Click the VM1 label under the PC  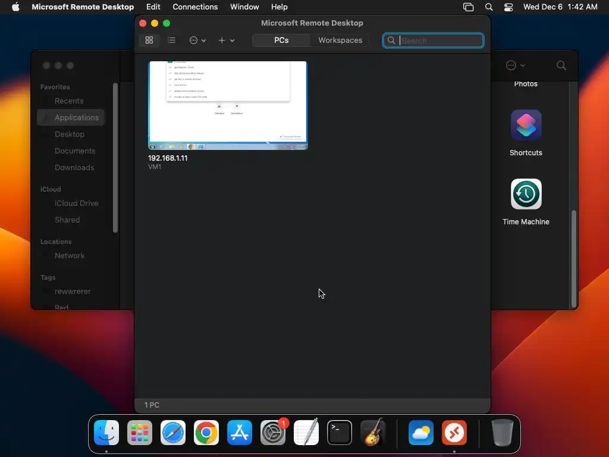click(x=155, y=167)
